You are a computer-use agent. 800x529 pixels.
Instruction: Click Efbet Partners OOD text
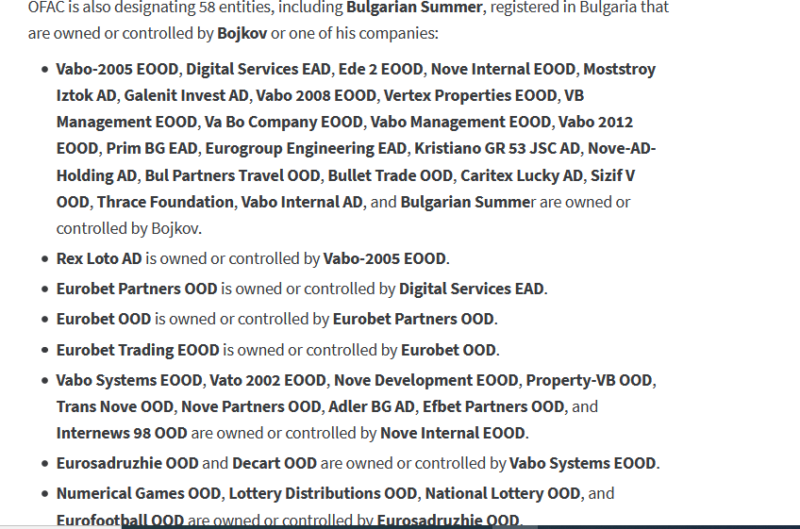(x=493, y=406)
